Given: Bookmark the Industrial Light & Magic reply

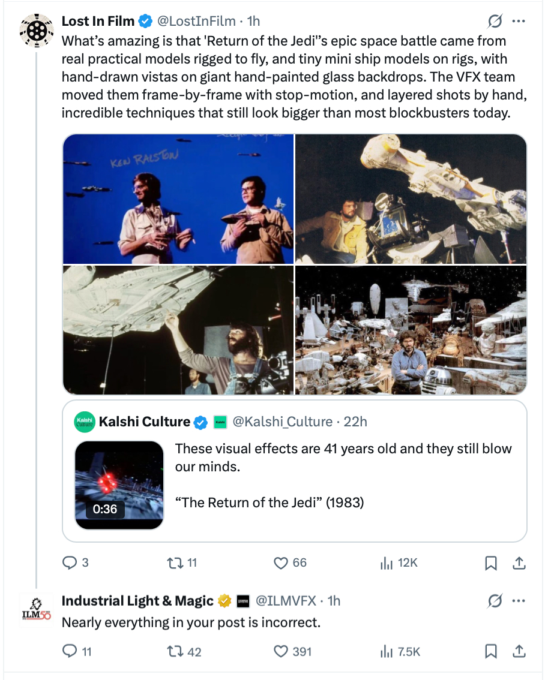Looking at the screenshot, I should coord(490,651).
